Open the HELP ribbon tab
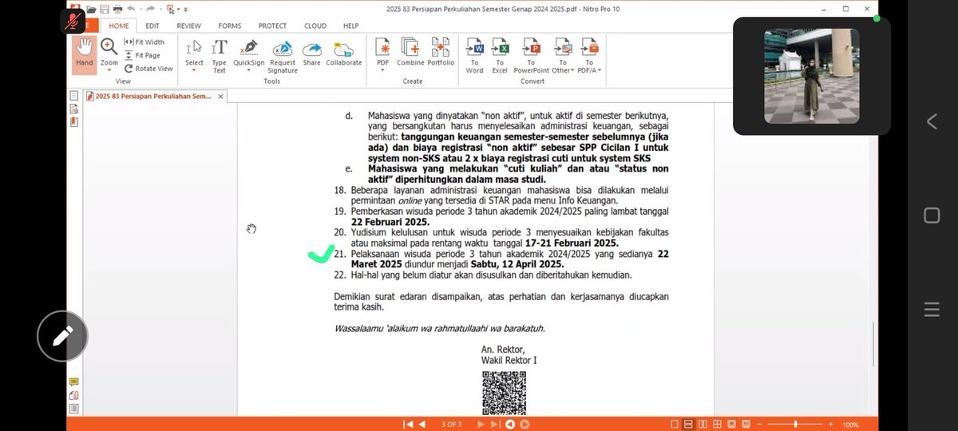This screenshot has height=431, width=958. click(351, 26)
